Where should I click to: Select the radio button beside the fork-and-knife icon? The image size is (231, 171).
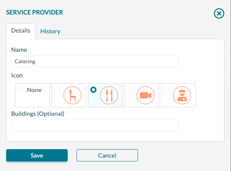(93, 90)
